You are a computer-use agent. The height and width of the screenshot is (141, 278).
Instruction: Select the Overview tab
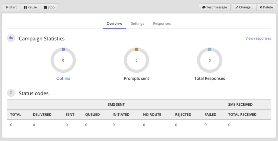point(114,23)
